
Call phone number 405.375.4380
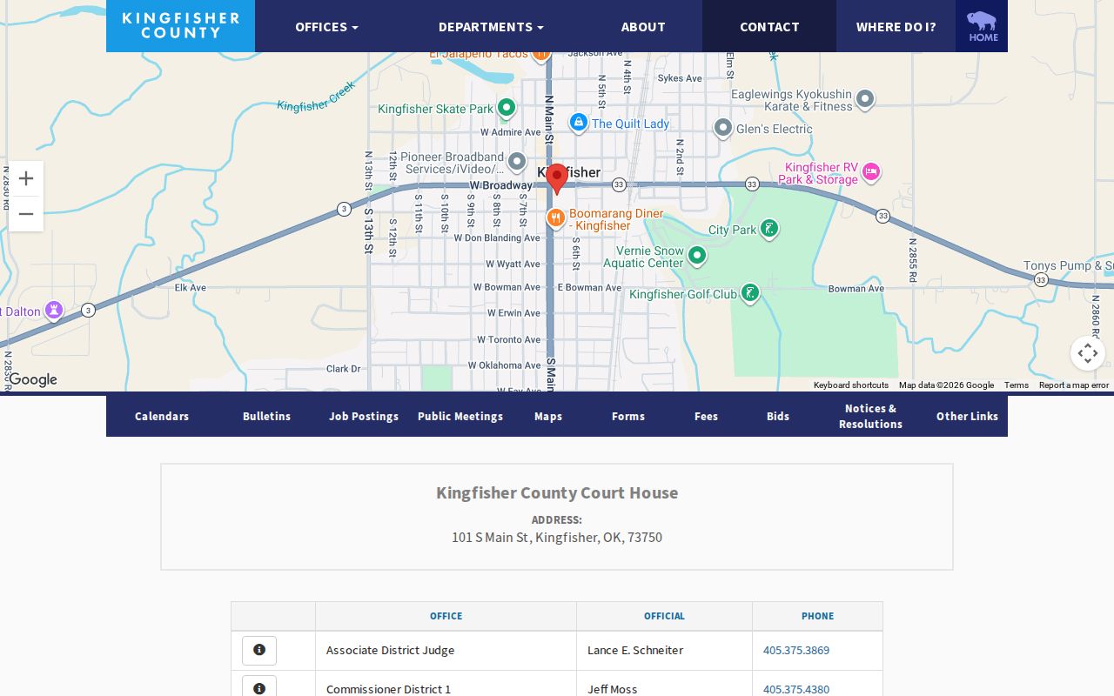(796, 689)
